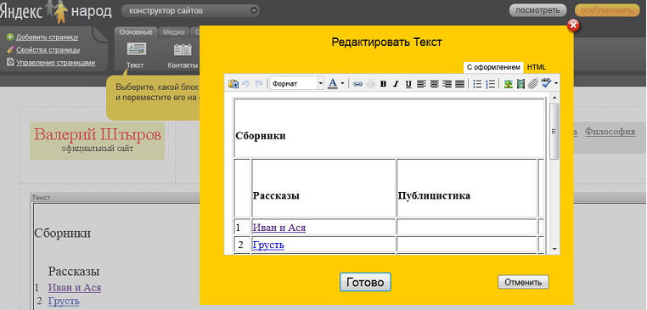Click the Грусть link in editor

[268, 245]
